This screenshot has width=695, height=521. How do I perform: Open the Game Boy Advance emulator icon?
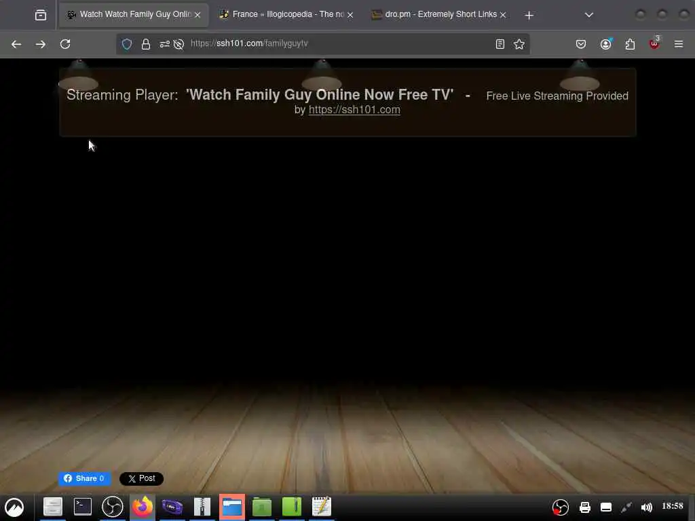point(172,507)
